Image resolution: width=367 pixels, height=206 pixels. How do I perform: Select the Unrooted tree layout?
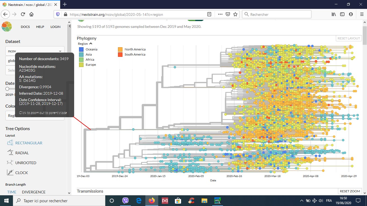(26, 163)
